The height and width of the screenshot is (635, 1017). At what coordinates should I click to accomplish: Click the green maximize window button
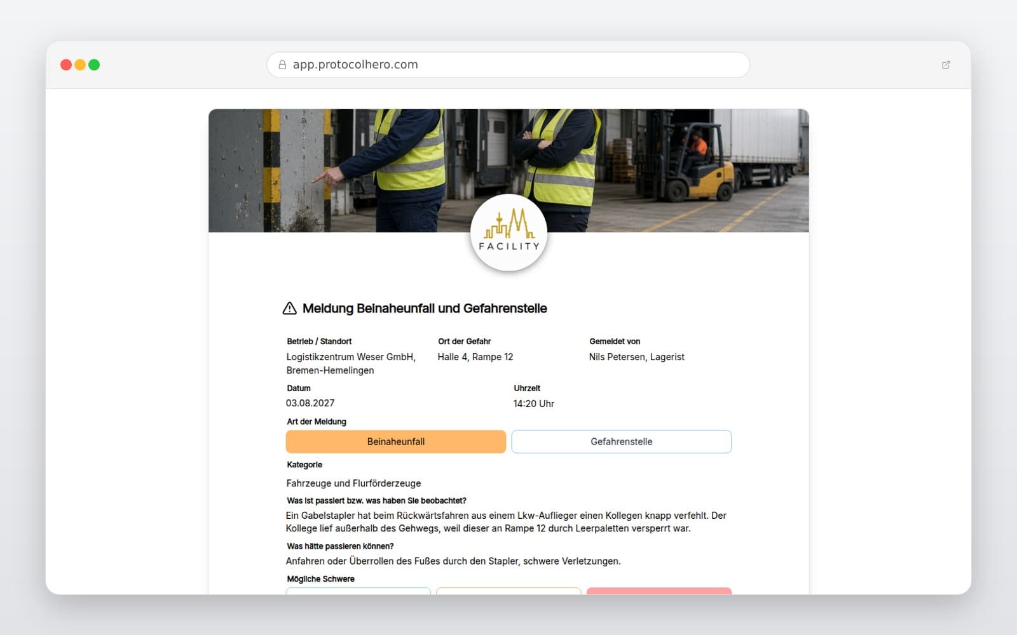click(94, 65)
